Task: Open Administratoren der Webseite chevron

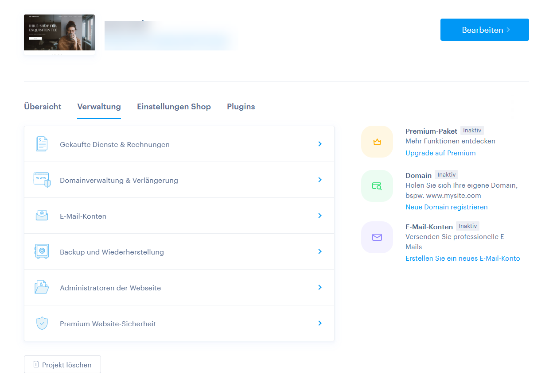Action: (x=319, y=287)
